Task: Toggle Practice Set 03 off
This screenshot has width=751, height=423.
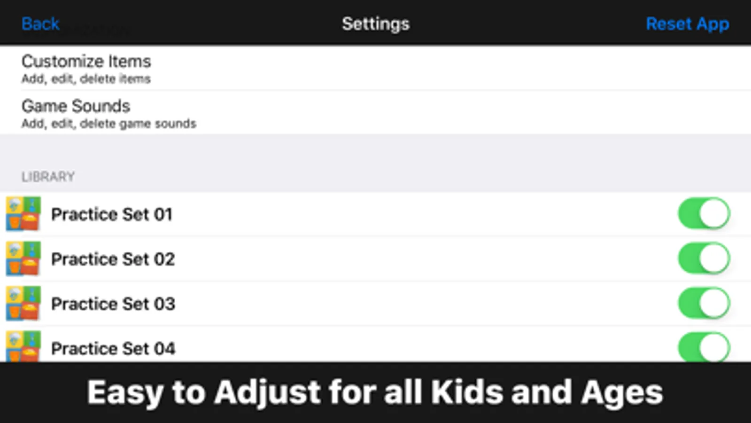Action: click(704, 303)
